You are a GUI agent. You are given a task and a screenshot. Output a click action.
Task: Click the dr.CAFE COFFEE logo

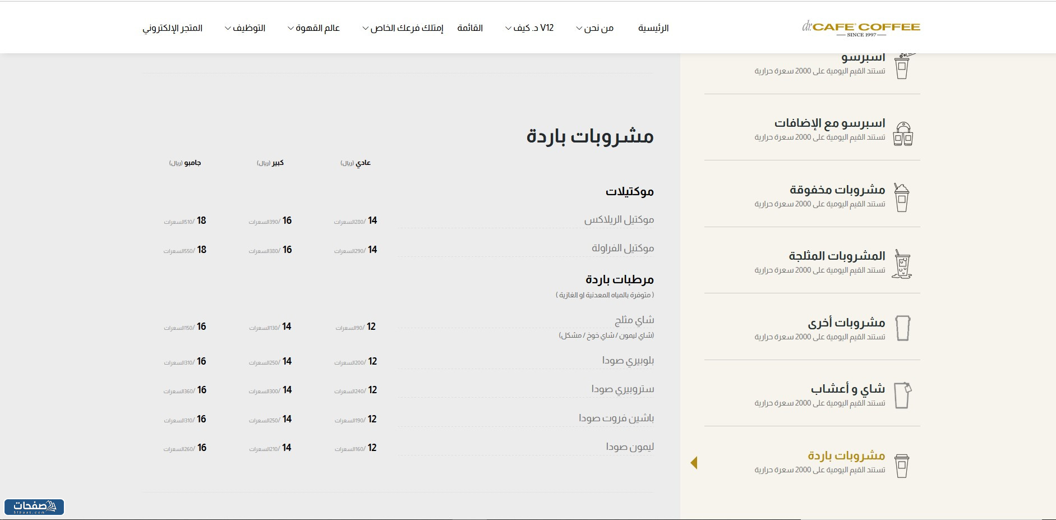[860, 26]
